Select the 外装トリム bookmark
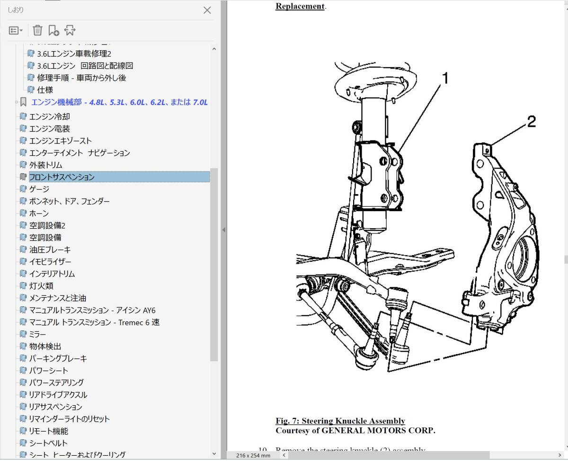The width and height of the screenshot is (568, 461). tap(45, 165)
